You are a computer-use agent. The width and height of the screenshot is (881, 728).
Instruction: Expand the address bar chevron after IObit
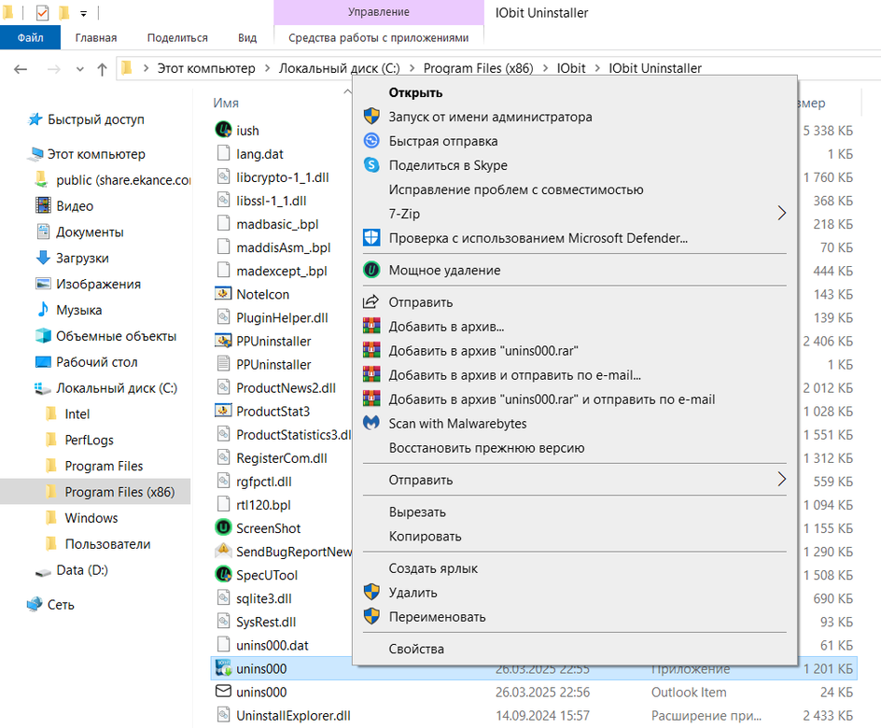click(x=596, y=68)
